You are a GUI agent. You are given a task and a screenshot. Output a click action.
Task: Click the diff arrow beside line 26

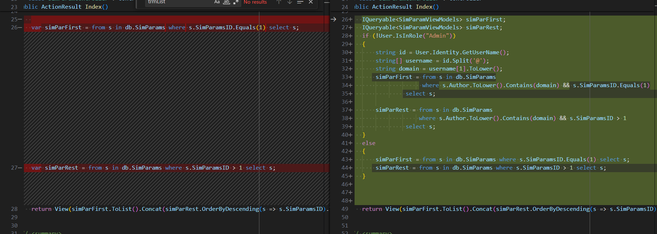pos(334,19)
